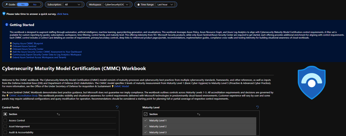Toggle the Maturity Level select-all checkbox
Viewport: 346px width, 136px height.
(145, 114)
